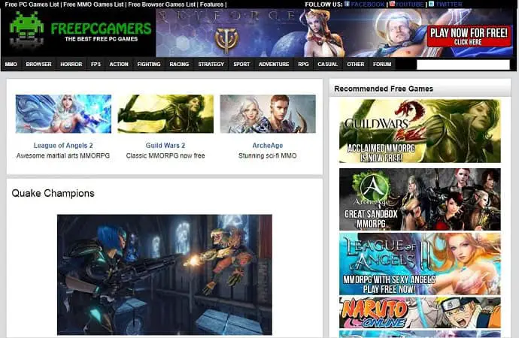Open ArcheAge sandbox MMORPG banner
519x338 pixels.
pyautogui.click(x=420, y=200)
